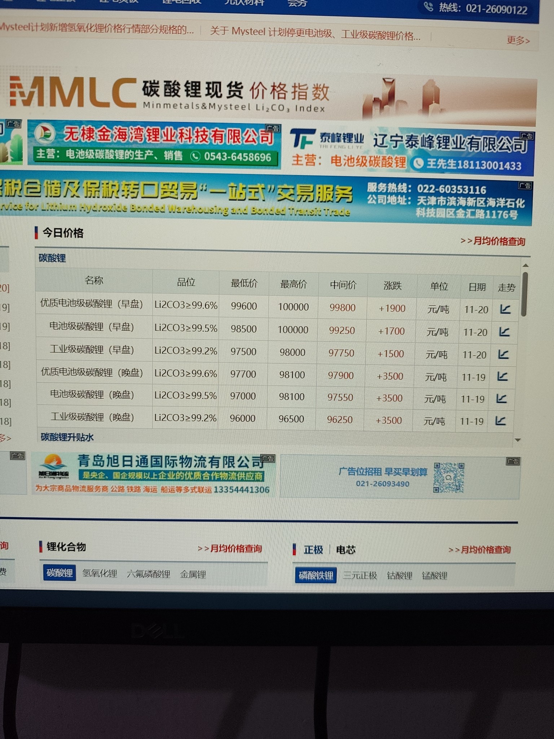This screenshot has height=739, width=554.
Task: Click the 涨跌 value +1700
Action: coord(391,331)
